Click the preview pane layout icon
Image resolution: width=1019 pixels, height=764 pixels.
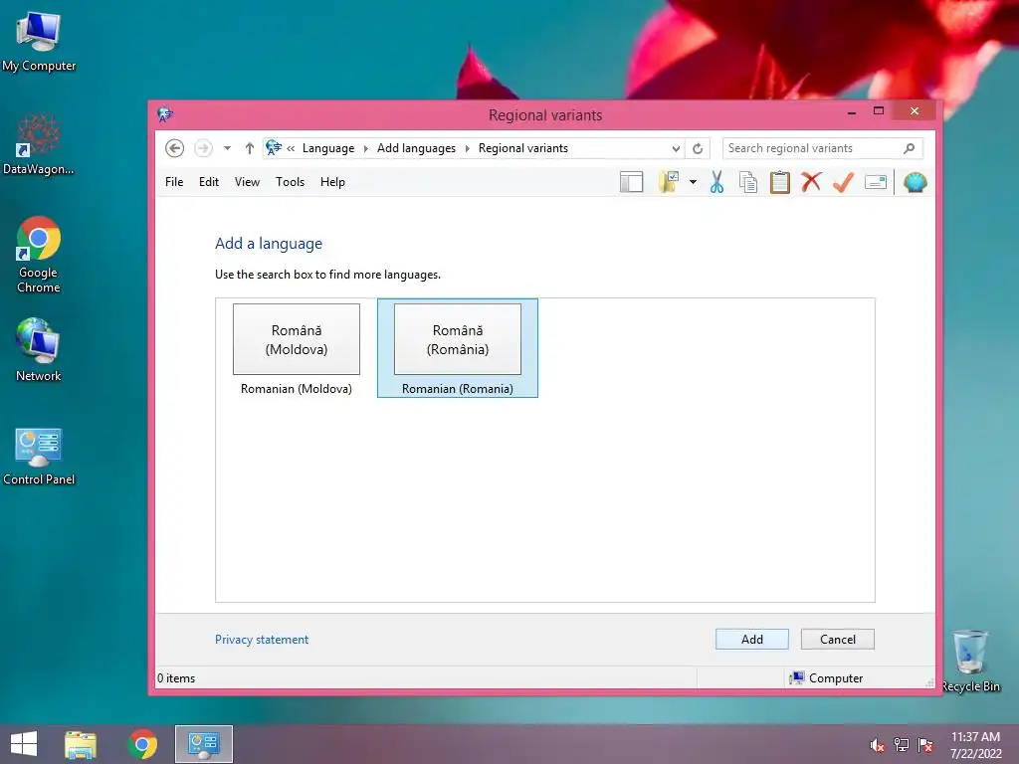click(x=631, y=183)
